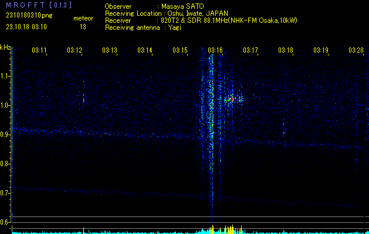This screenshot has width=369, height=234.
Task: Click the meteor count value 13
Action: click(x=83, y=27)
